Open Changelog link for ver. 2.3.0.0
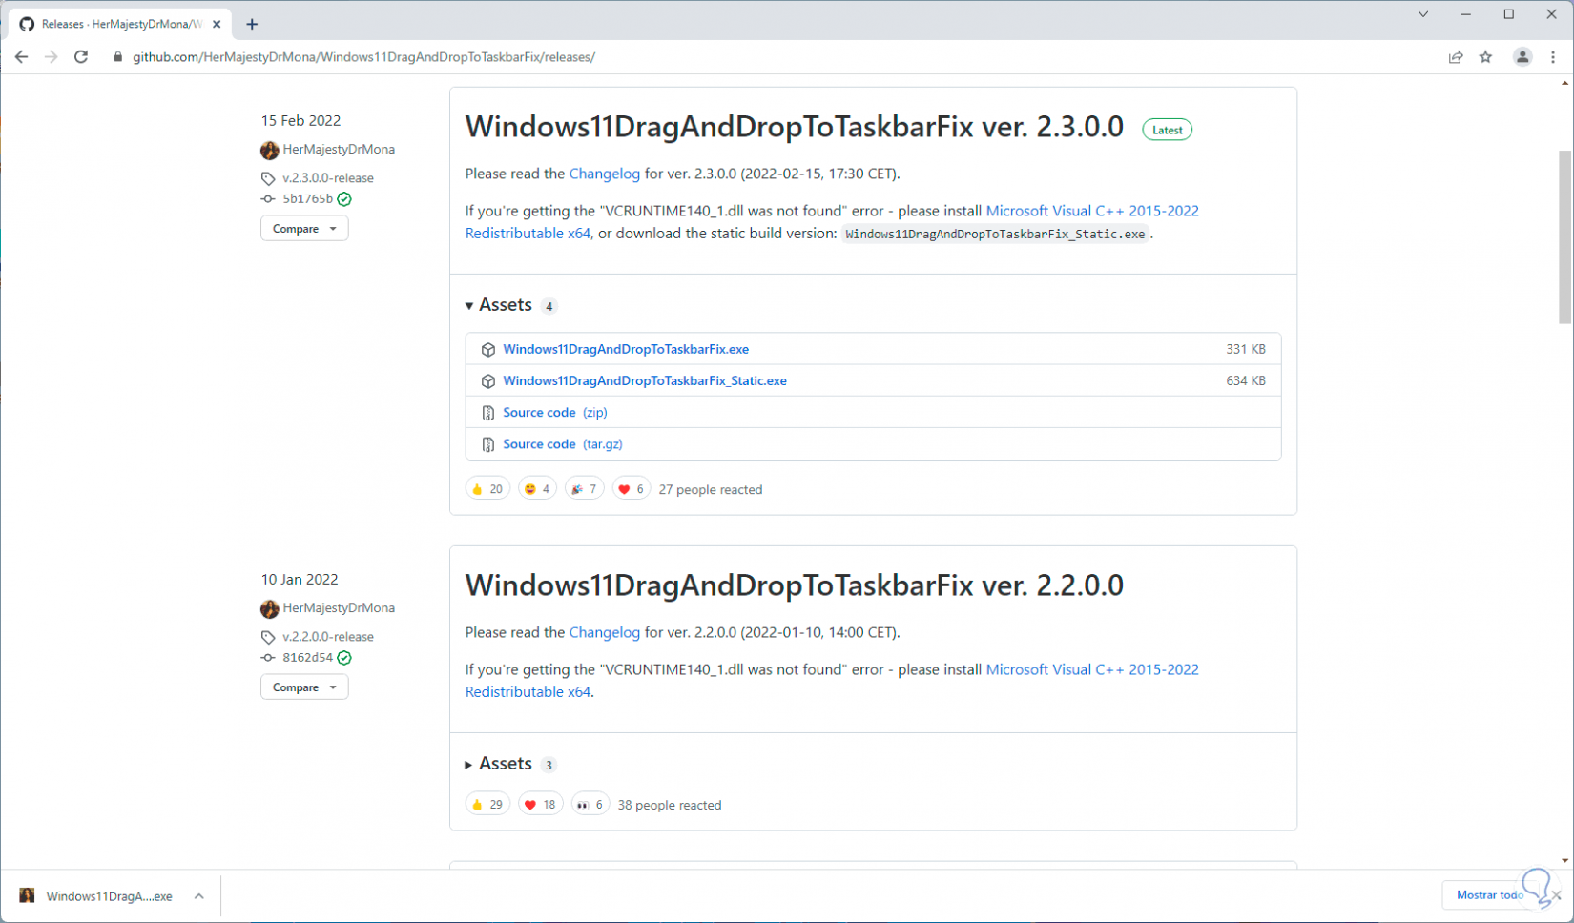 [605, 174]
